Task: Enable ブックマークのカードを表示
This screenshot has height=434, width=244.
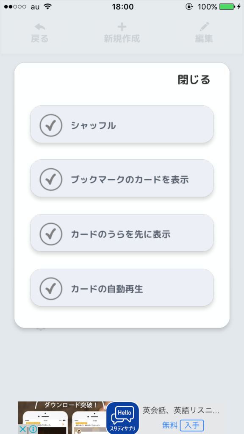Action: coord(122,178)
